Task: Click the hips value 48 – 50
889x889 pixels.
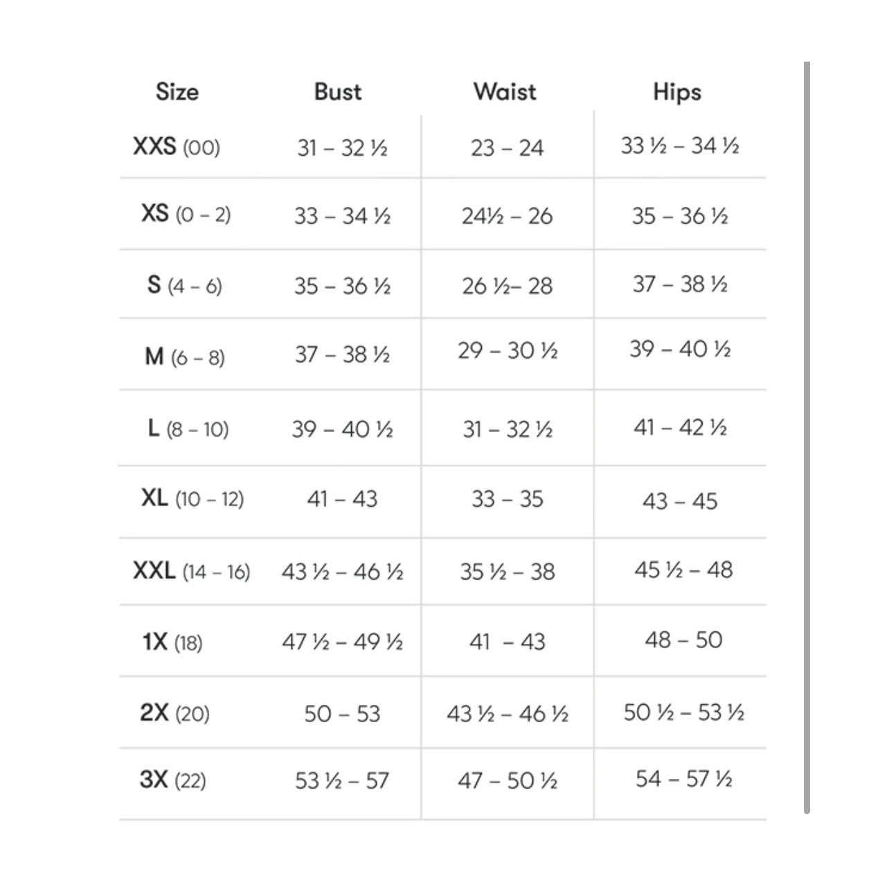Action: pos(683,639)
